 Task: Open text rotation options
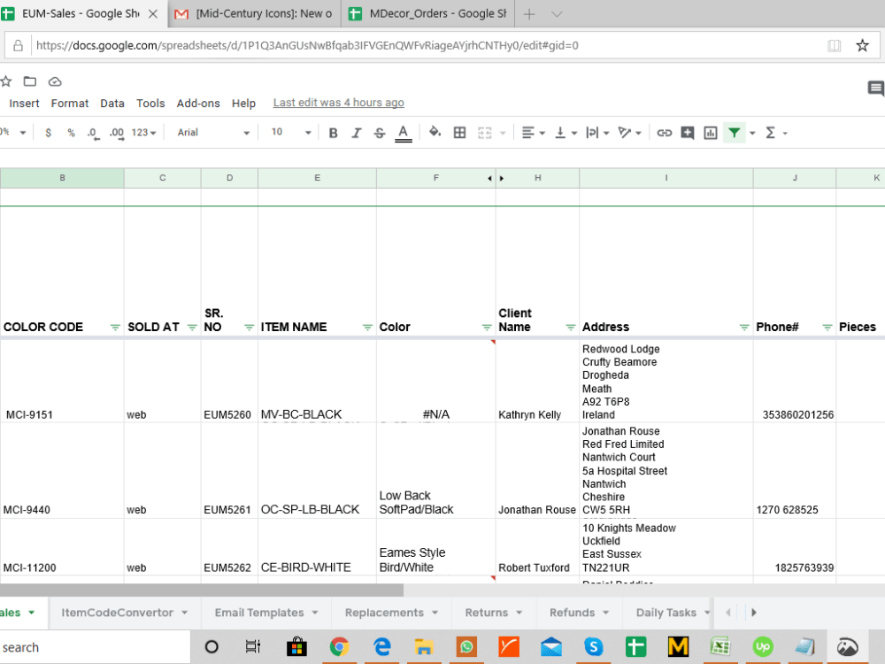(629, 133)
